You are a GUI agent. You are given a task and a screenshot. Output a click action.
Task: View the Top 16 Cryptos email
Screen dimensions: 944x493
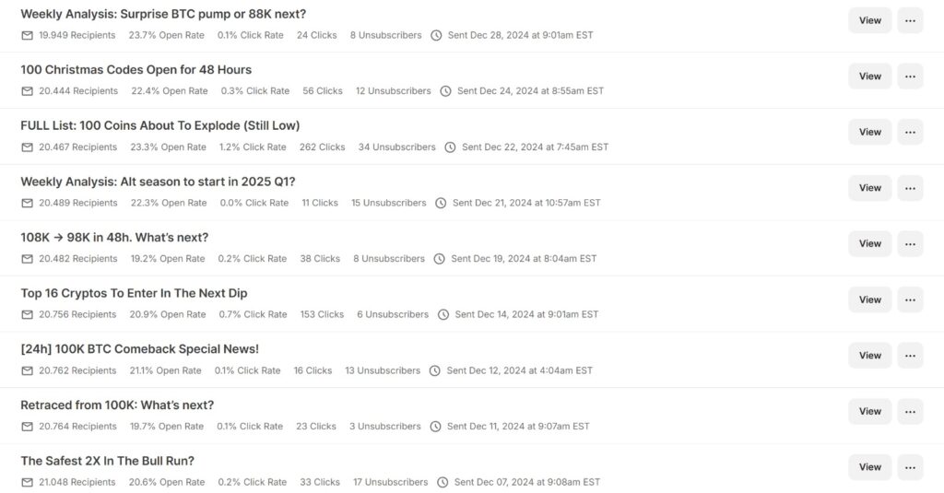pos(869,299)
